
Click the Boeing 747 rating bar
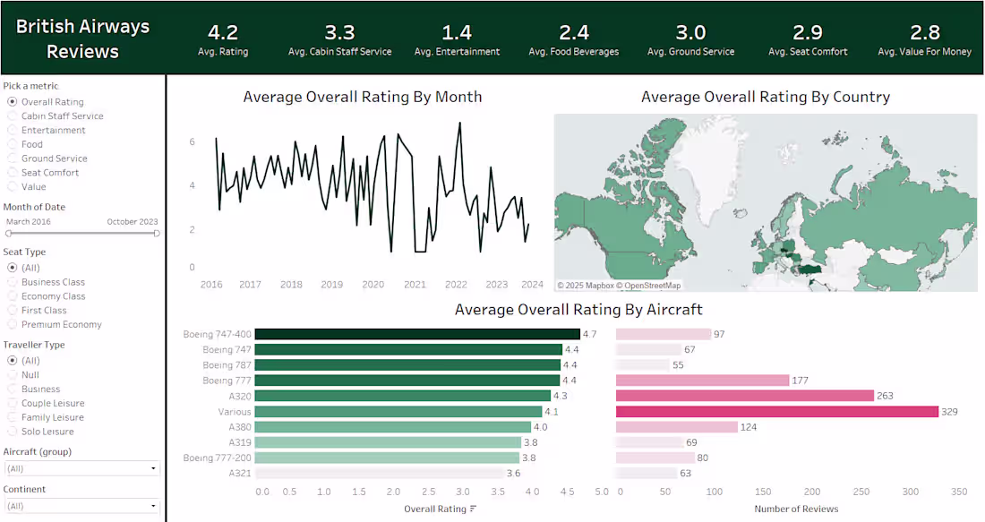[408, 349]
